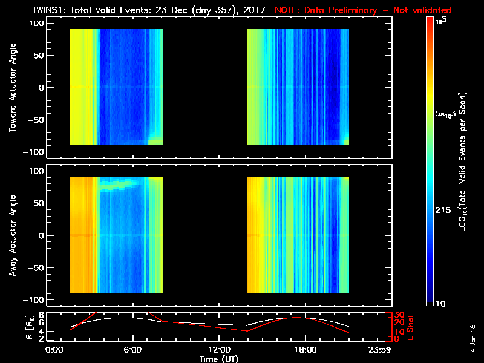Select the '4 Jan 18' date stamp
The width and height of the screenshot is (484, 363).
point(473,338)
